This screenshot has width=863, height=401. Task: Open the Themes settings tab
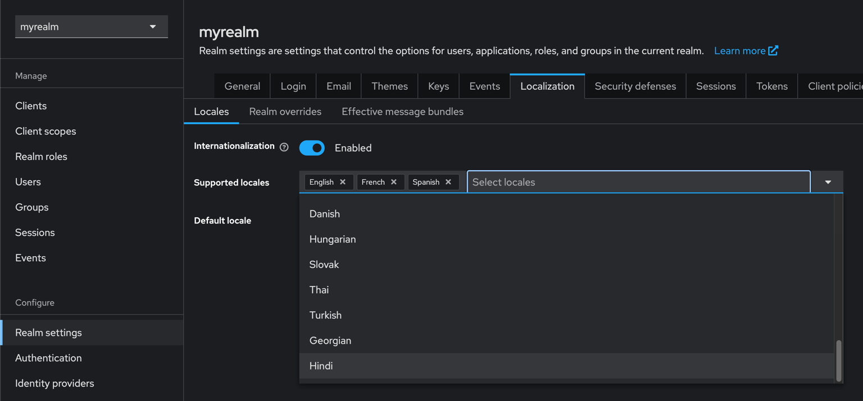(x=389, y=86)
